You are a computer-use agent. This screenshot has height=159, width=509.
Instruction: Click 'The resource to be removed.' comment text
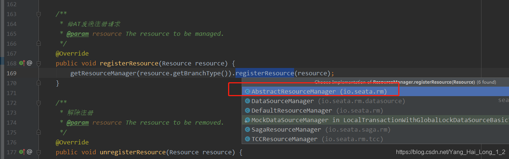(x=175, y=122)
